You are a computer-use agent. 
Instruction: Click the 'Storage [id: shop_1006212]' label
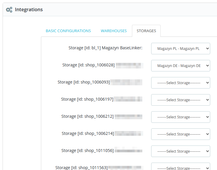click(87, 116)
